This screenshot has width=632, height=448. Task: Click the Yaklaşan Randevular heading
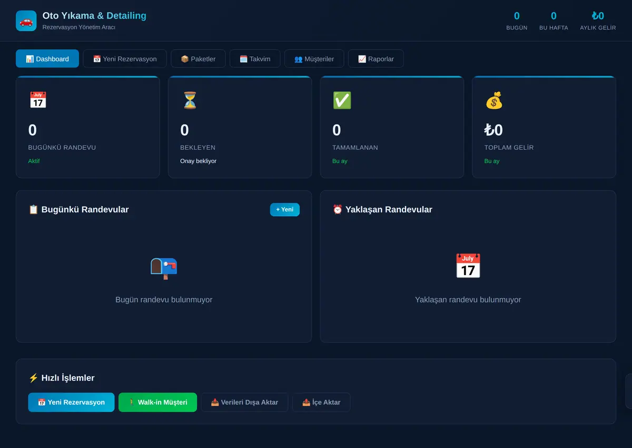coord(382,209)
